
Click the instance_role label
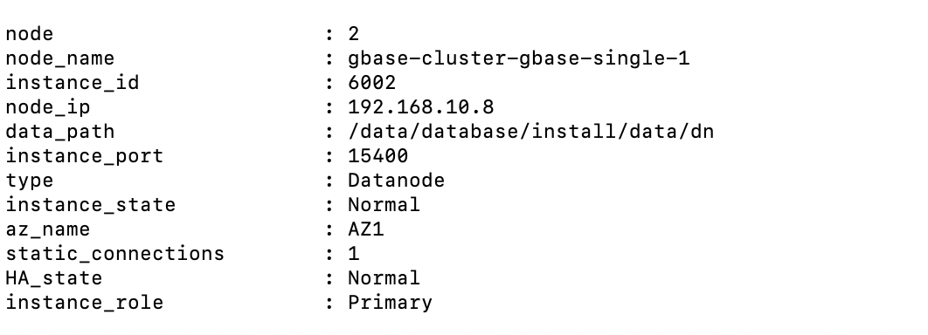click(84, 303)
